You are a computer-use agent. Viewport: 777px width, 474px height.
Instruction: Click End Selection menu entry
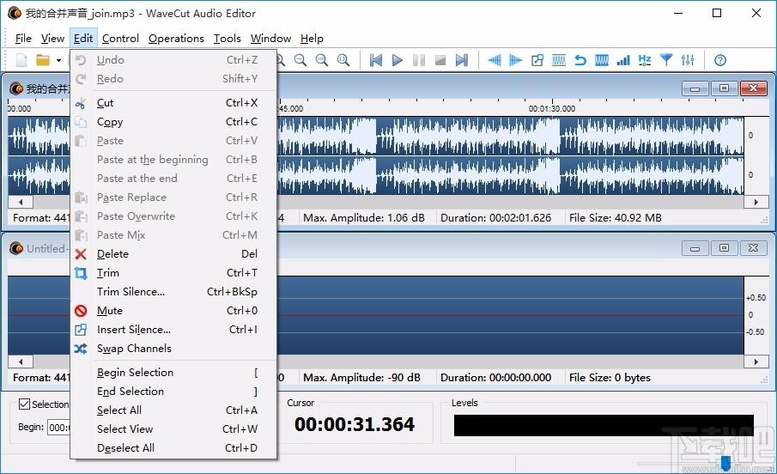tap(173, 392)
